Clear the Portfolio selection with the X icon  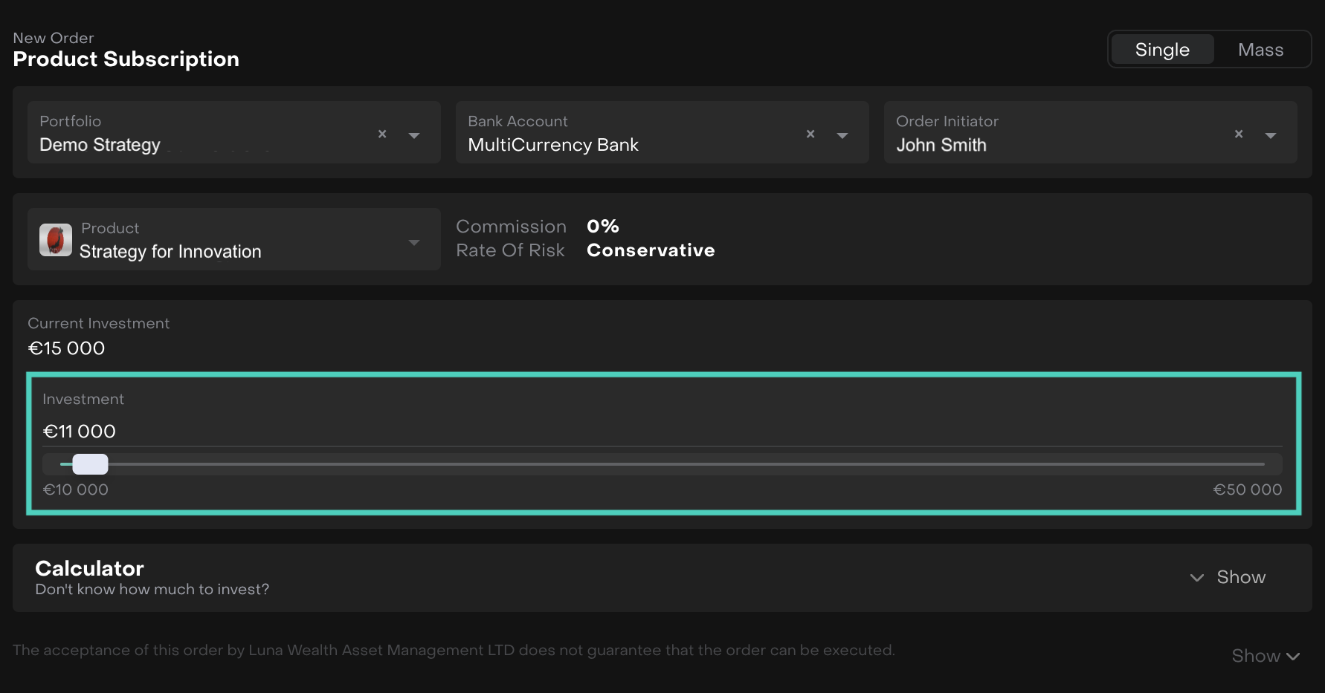382,134
